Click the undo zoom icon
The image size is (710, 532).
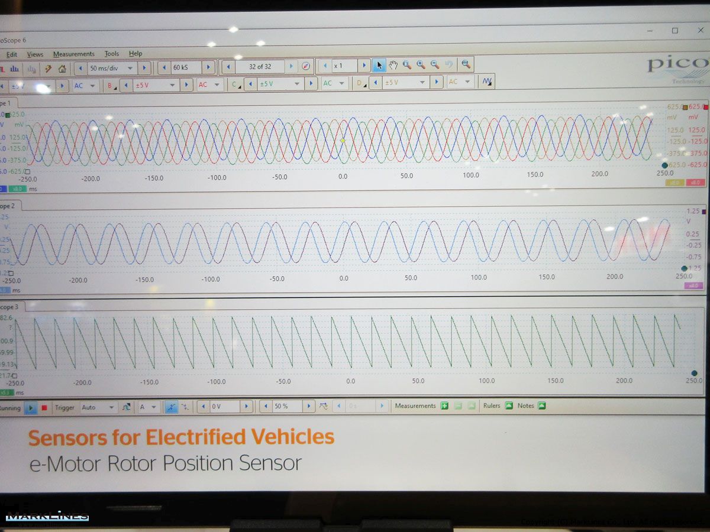click(x=449, y=64)
